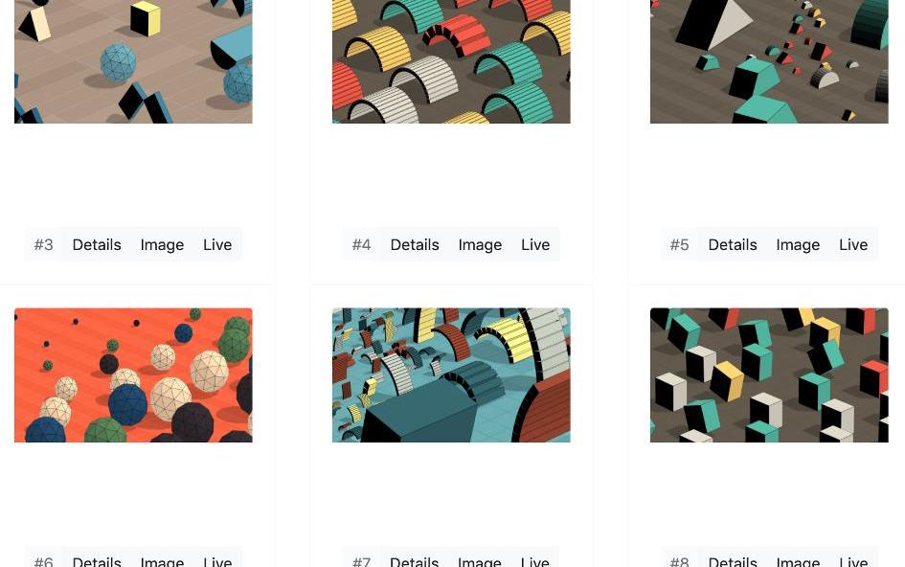
Task: View Image for artwork #4
Action: click(x=480, y=245)
